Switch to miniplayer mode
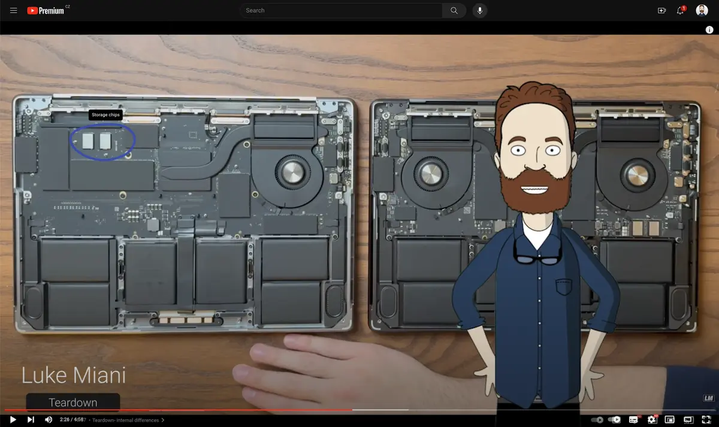 [670, 420]
